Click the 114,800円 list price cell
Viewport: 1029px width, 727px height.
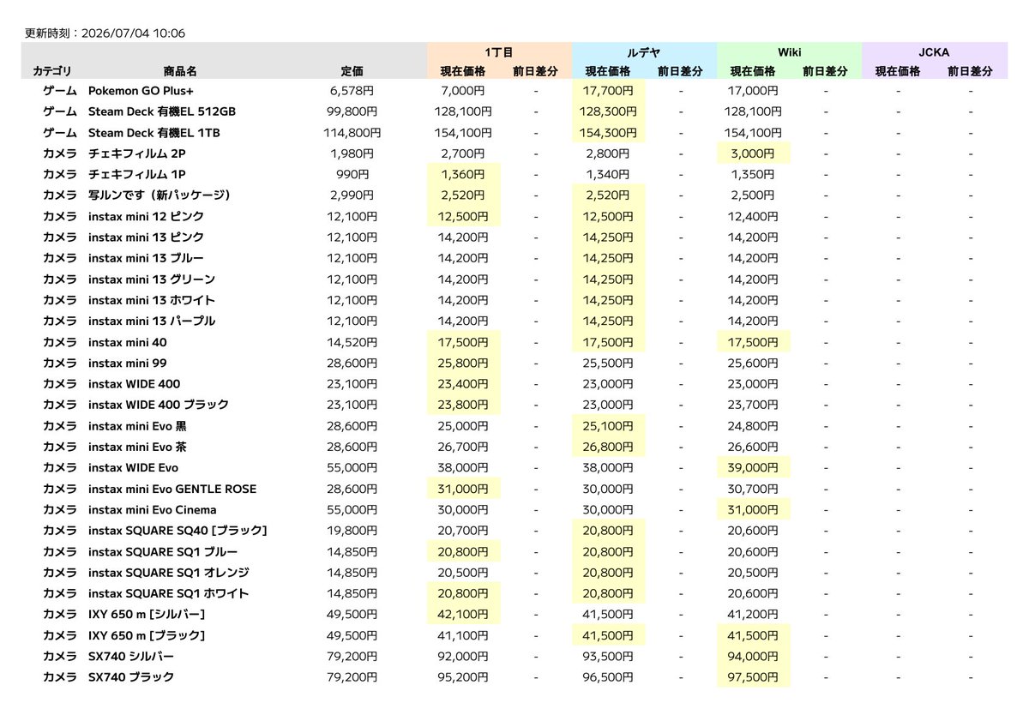point(352,132)
